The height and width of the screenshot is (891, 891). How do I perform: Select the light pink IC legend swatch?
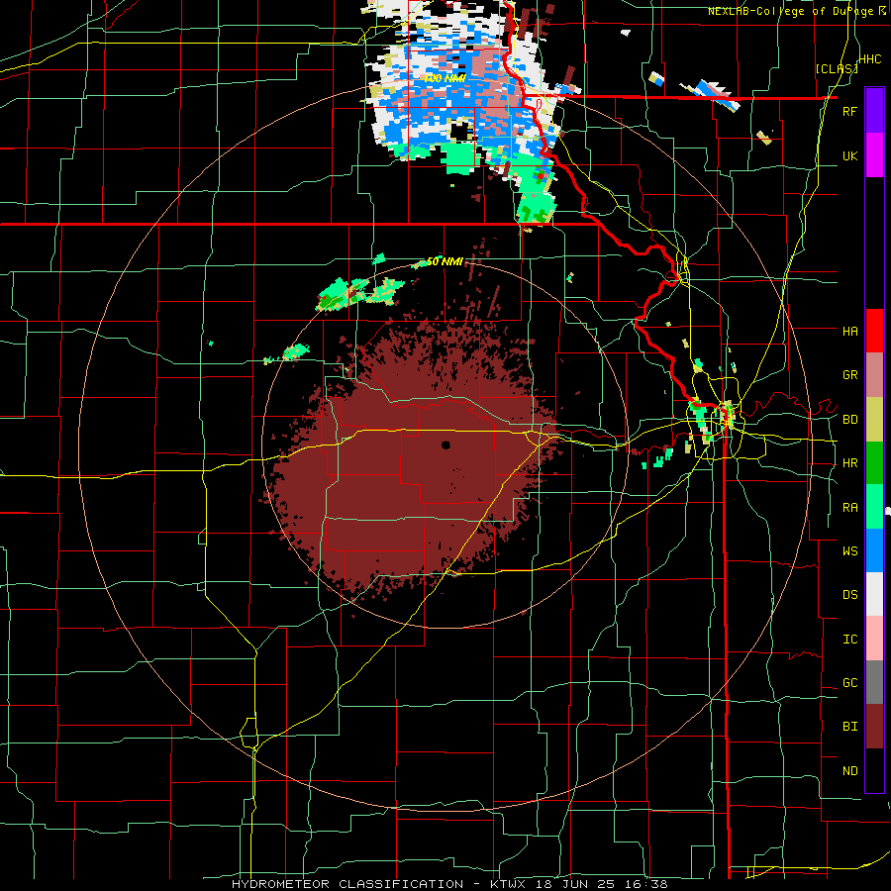coord(874,639)
